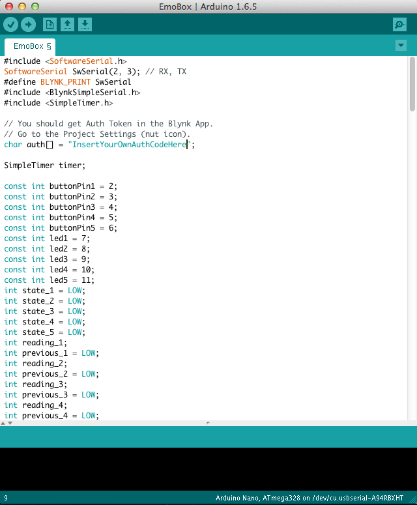417x505 pixels.
Task: Save the sketch with the down-arrow icon
Action: pos(85,25)
